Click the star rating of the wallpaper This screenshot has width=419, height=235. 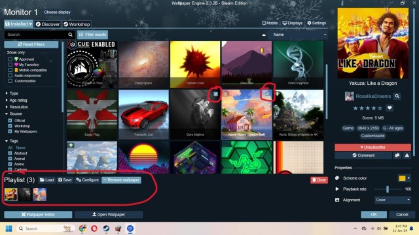point(367,108)
